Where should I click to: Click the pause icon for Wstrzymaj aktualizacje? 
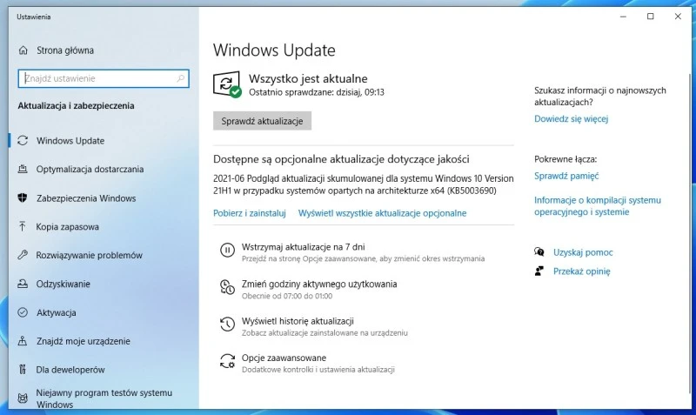(x=227, y=251)
